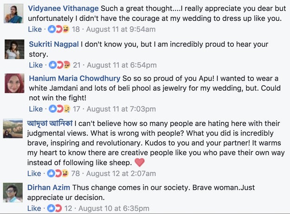
Task: Like Sukriti Nagpal's comment
Action: tap(35, 65)
